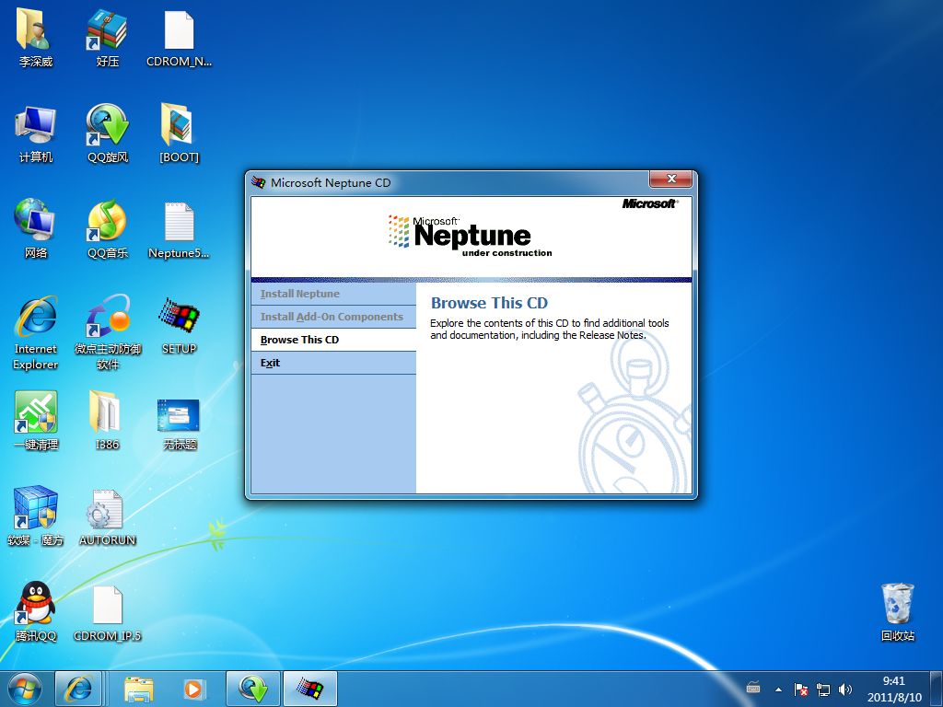Viewport: 943px width, 707px height.
Task: Open the Windows Start menu orb
Action: pyautogui.click(x=24, y=688)
